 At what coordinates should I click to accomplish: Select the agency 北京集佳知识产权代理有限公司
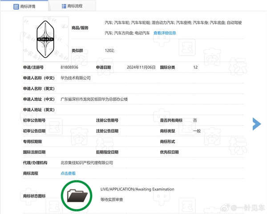(x=87, y=163)
